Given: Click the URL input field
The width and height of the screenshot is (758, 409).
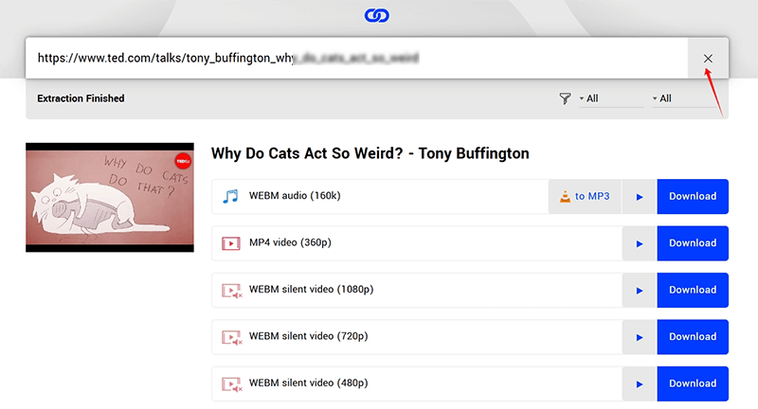Looking at the screenshot, I should coord(357,58).
